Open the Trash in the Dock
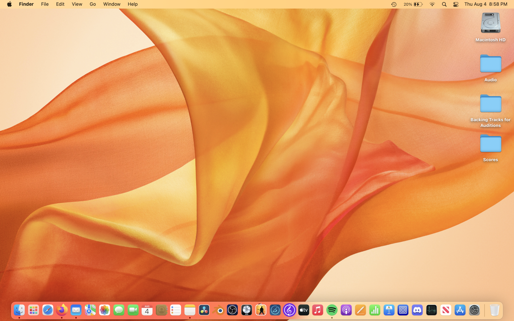Image resolution: width=514 pixels, height=321 pixels. coord(494,310)
